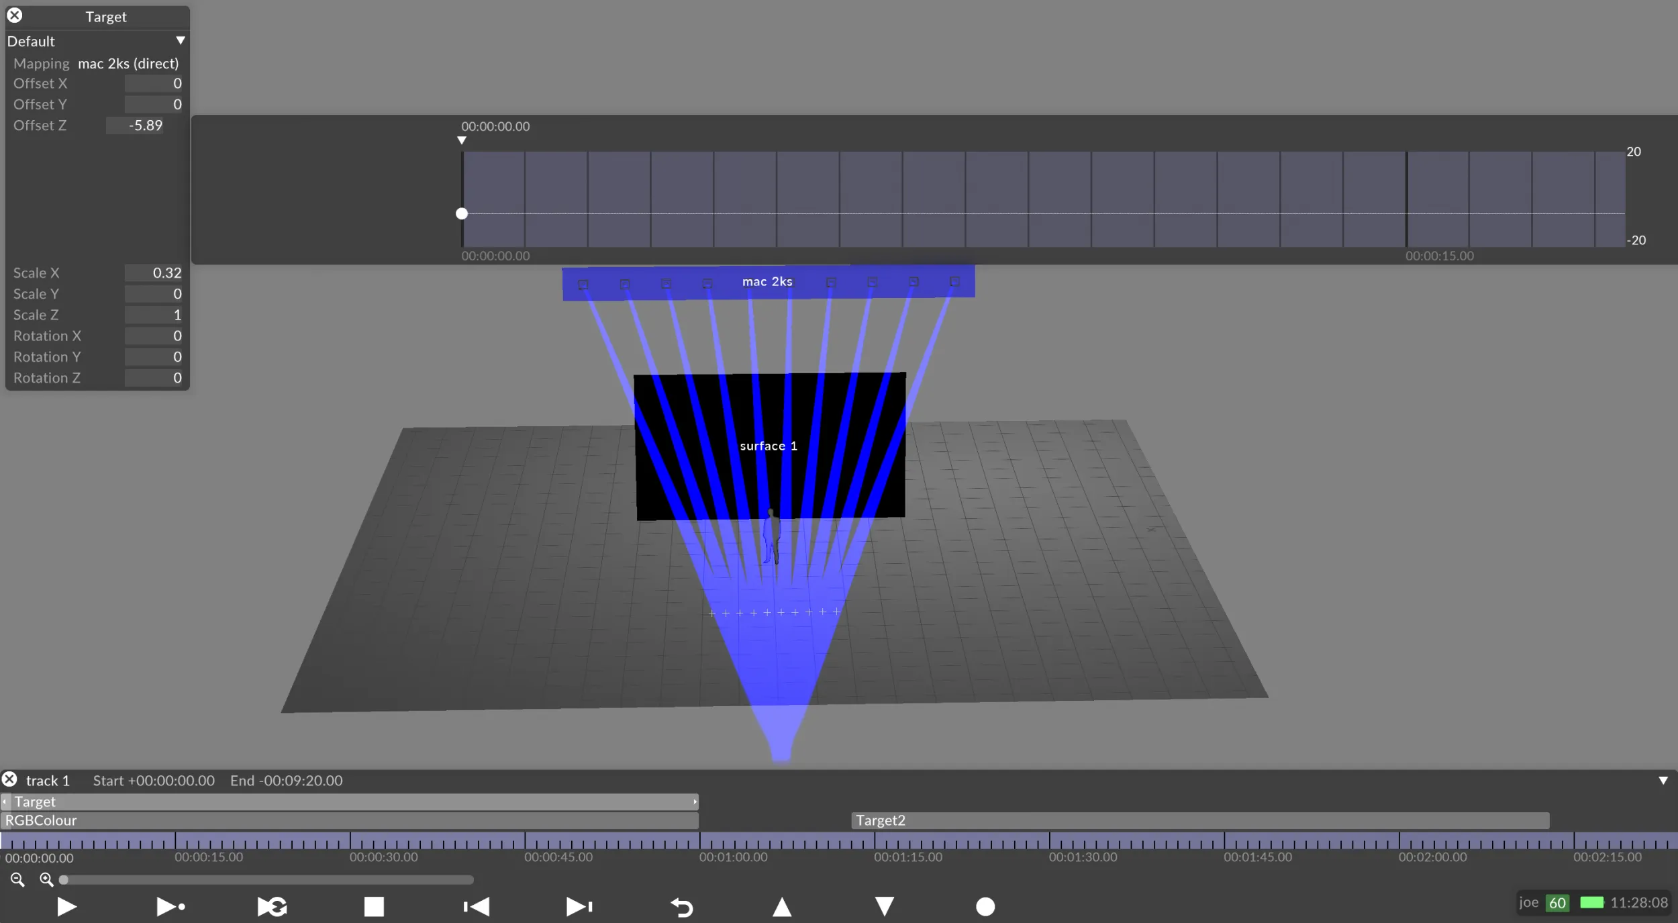1678x923 pixels.
Task: Jump to previous section marker icon
Action: 477,907
